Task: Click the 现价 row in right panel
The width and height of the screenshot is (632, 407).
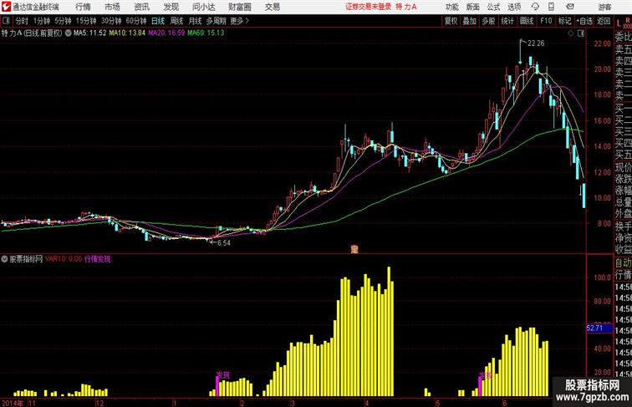Action: click(x=623, y=167)
